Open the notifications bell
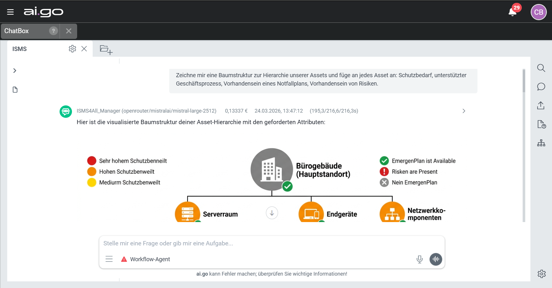The width and height of the screenshot is (552, 288). coord(512,12)
